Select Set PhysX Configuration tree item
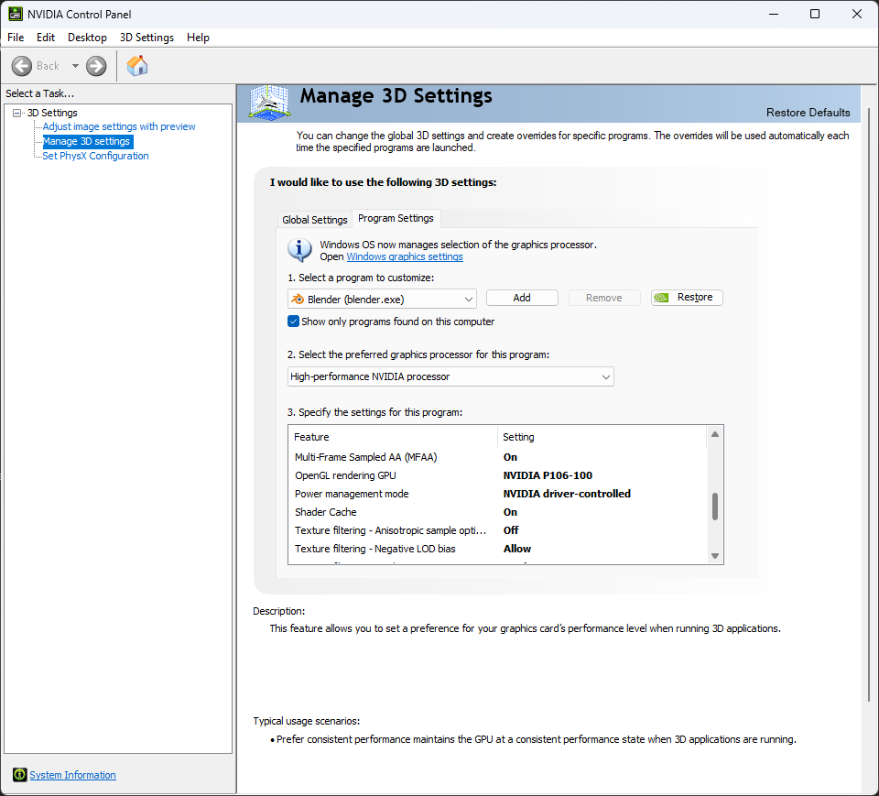This screenshot has height=796, width=879. [95, 156]
